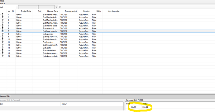The height and width of the screenshot is (112, 215).
Task: Select the OnOff row in Adresses KNX TX100
Action: click(134, 107)
